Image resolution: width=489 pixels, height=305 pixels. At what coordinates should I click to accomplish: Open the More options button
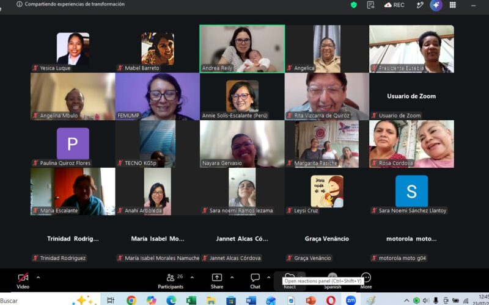tap(366, 281)
